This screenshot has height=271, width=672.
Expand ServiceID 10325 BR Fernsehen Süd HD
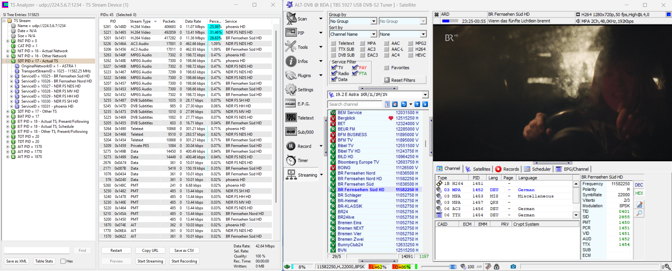(11, 76)
